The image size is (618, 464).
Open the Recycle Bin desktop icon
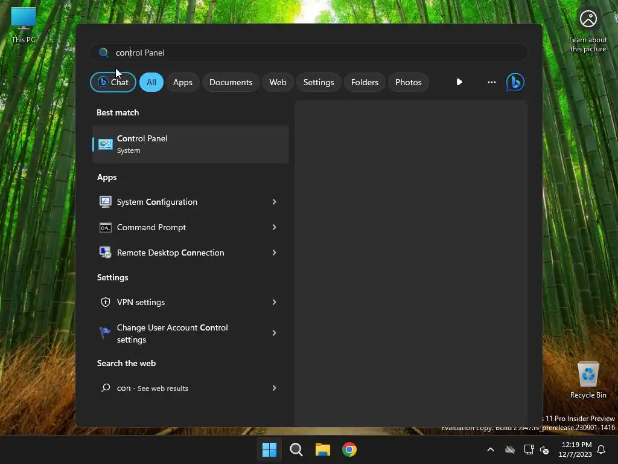588,379
